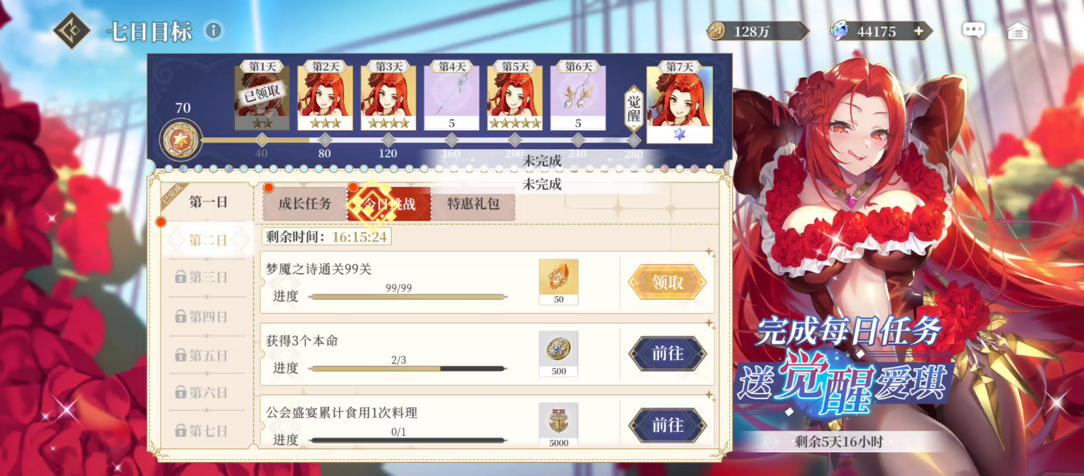Select the 第一日 day entry

[x=208, y=202]
